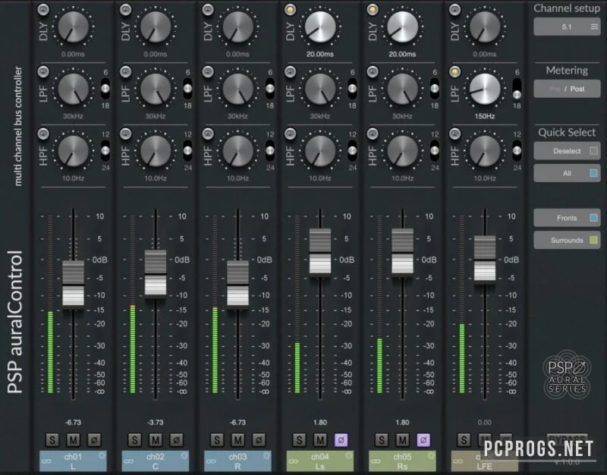The width and height of the screenshot is (607, 475).
Task: Enable delay power button on channel 1
Action: (x=43, y=9)
